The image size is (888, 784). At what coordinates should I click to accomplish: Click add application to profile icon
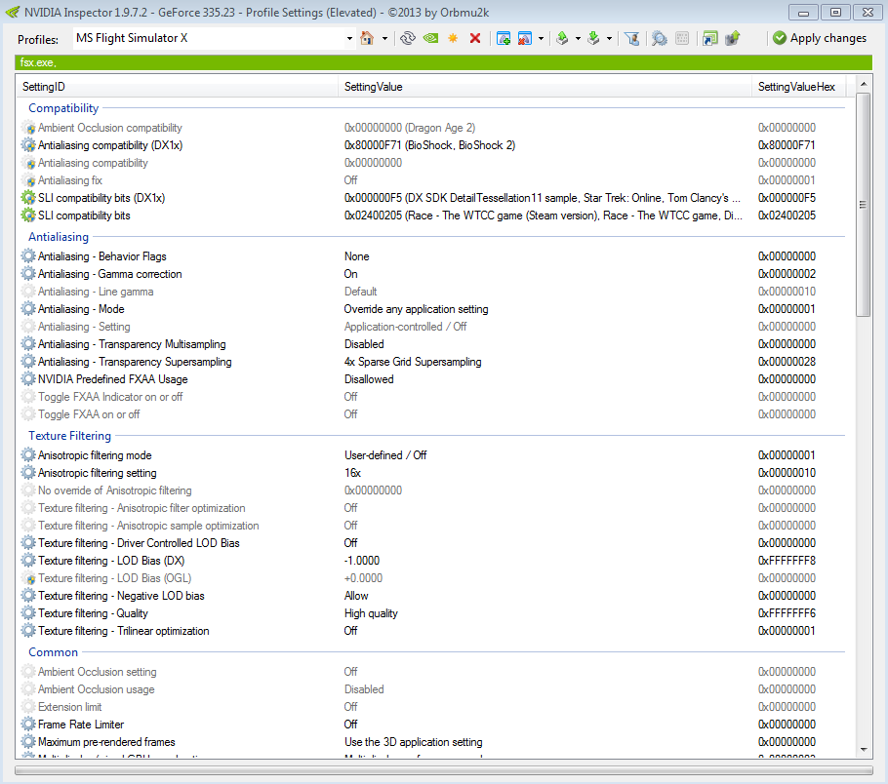click(x=504, y=38)
